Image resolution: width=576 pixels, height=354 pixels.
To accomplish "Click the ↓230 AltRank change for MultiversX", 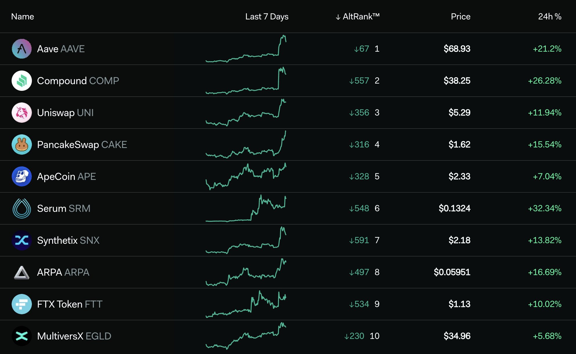I will pyautogui.click(x=354, y=336).
